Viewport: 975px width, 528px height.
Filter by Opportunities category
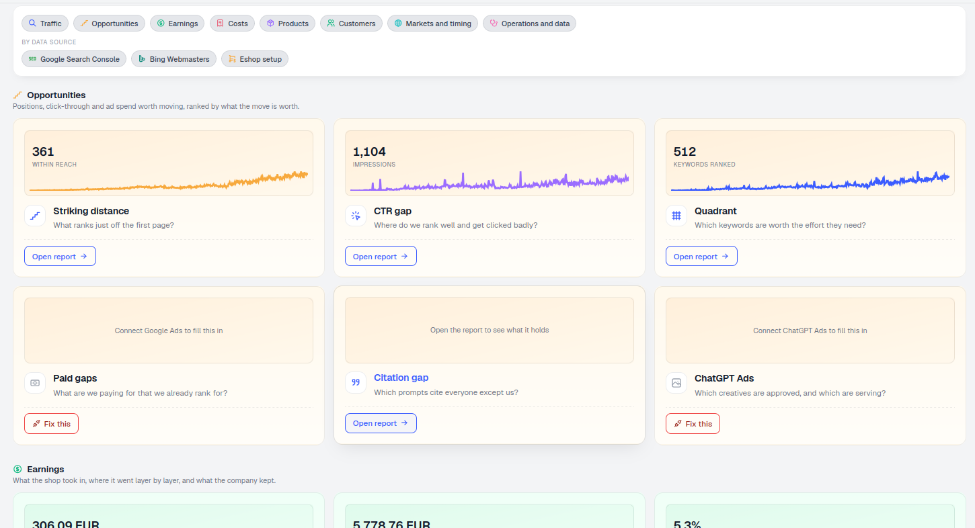point(109,24)
